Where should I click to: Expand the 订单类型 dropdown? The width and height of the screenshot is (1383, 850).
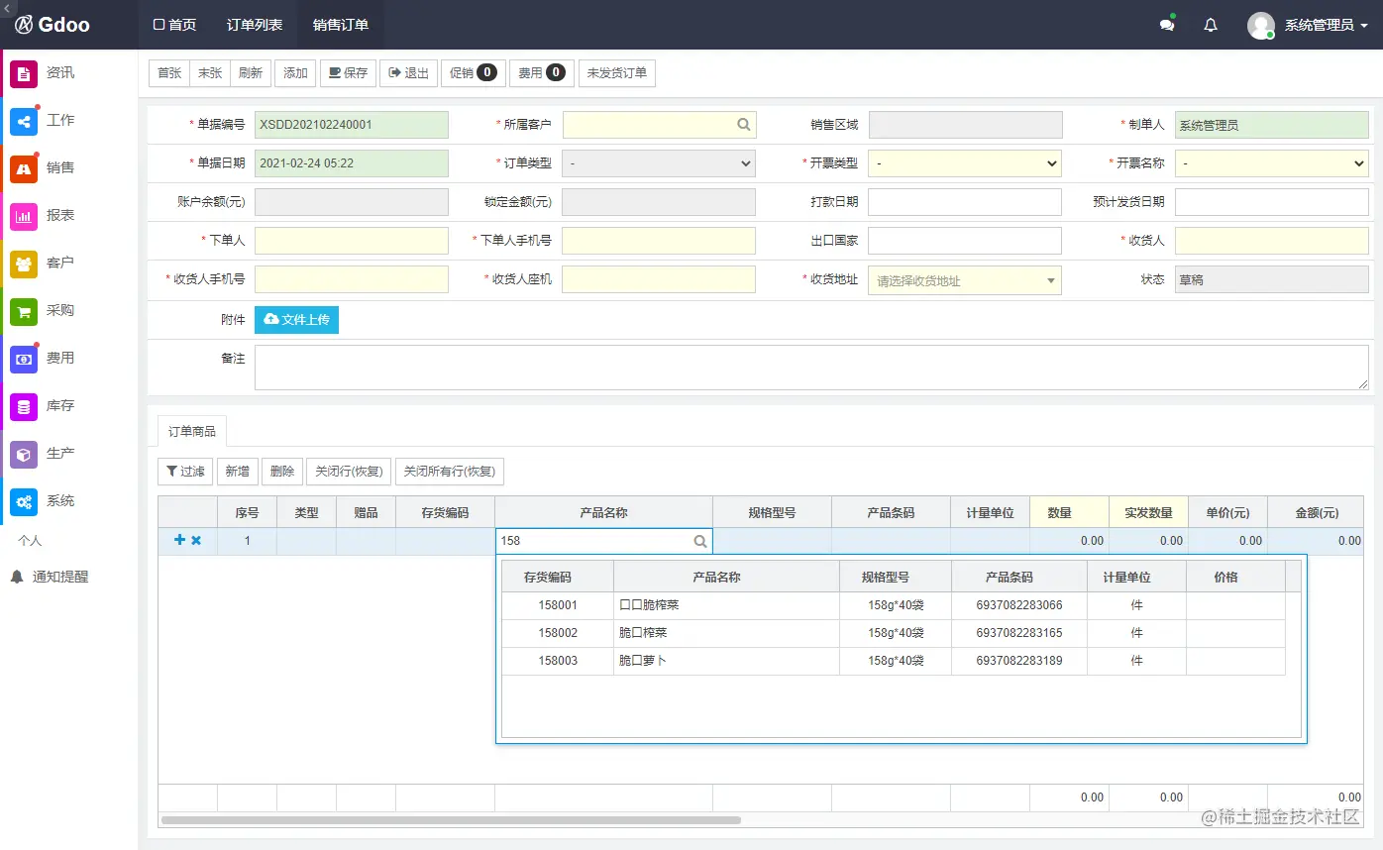point(659,163)
